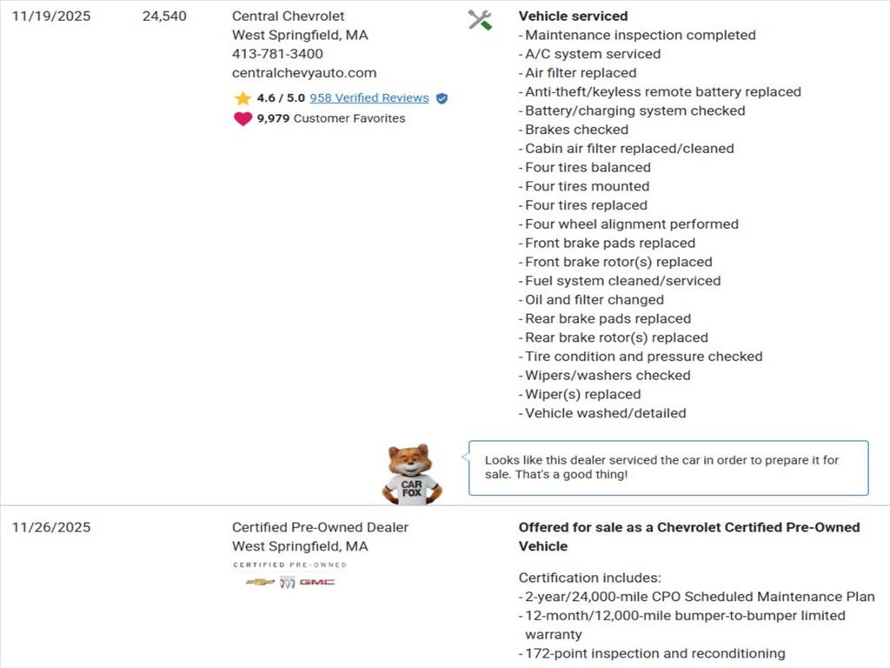Click the Vehicle serviced heading
The height and width of the screenshot is (668, 890).
[x=573, y=16]
